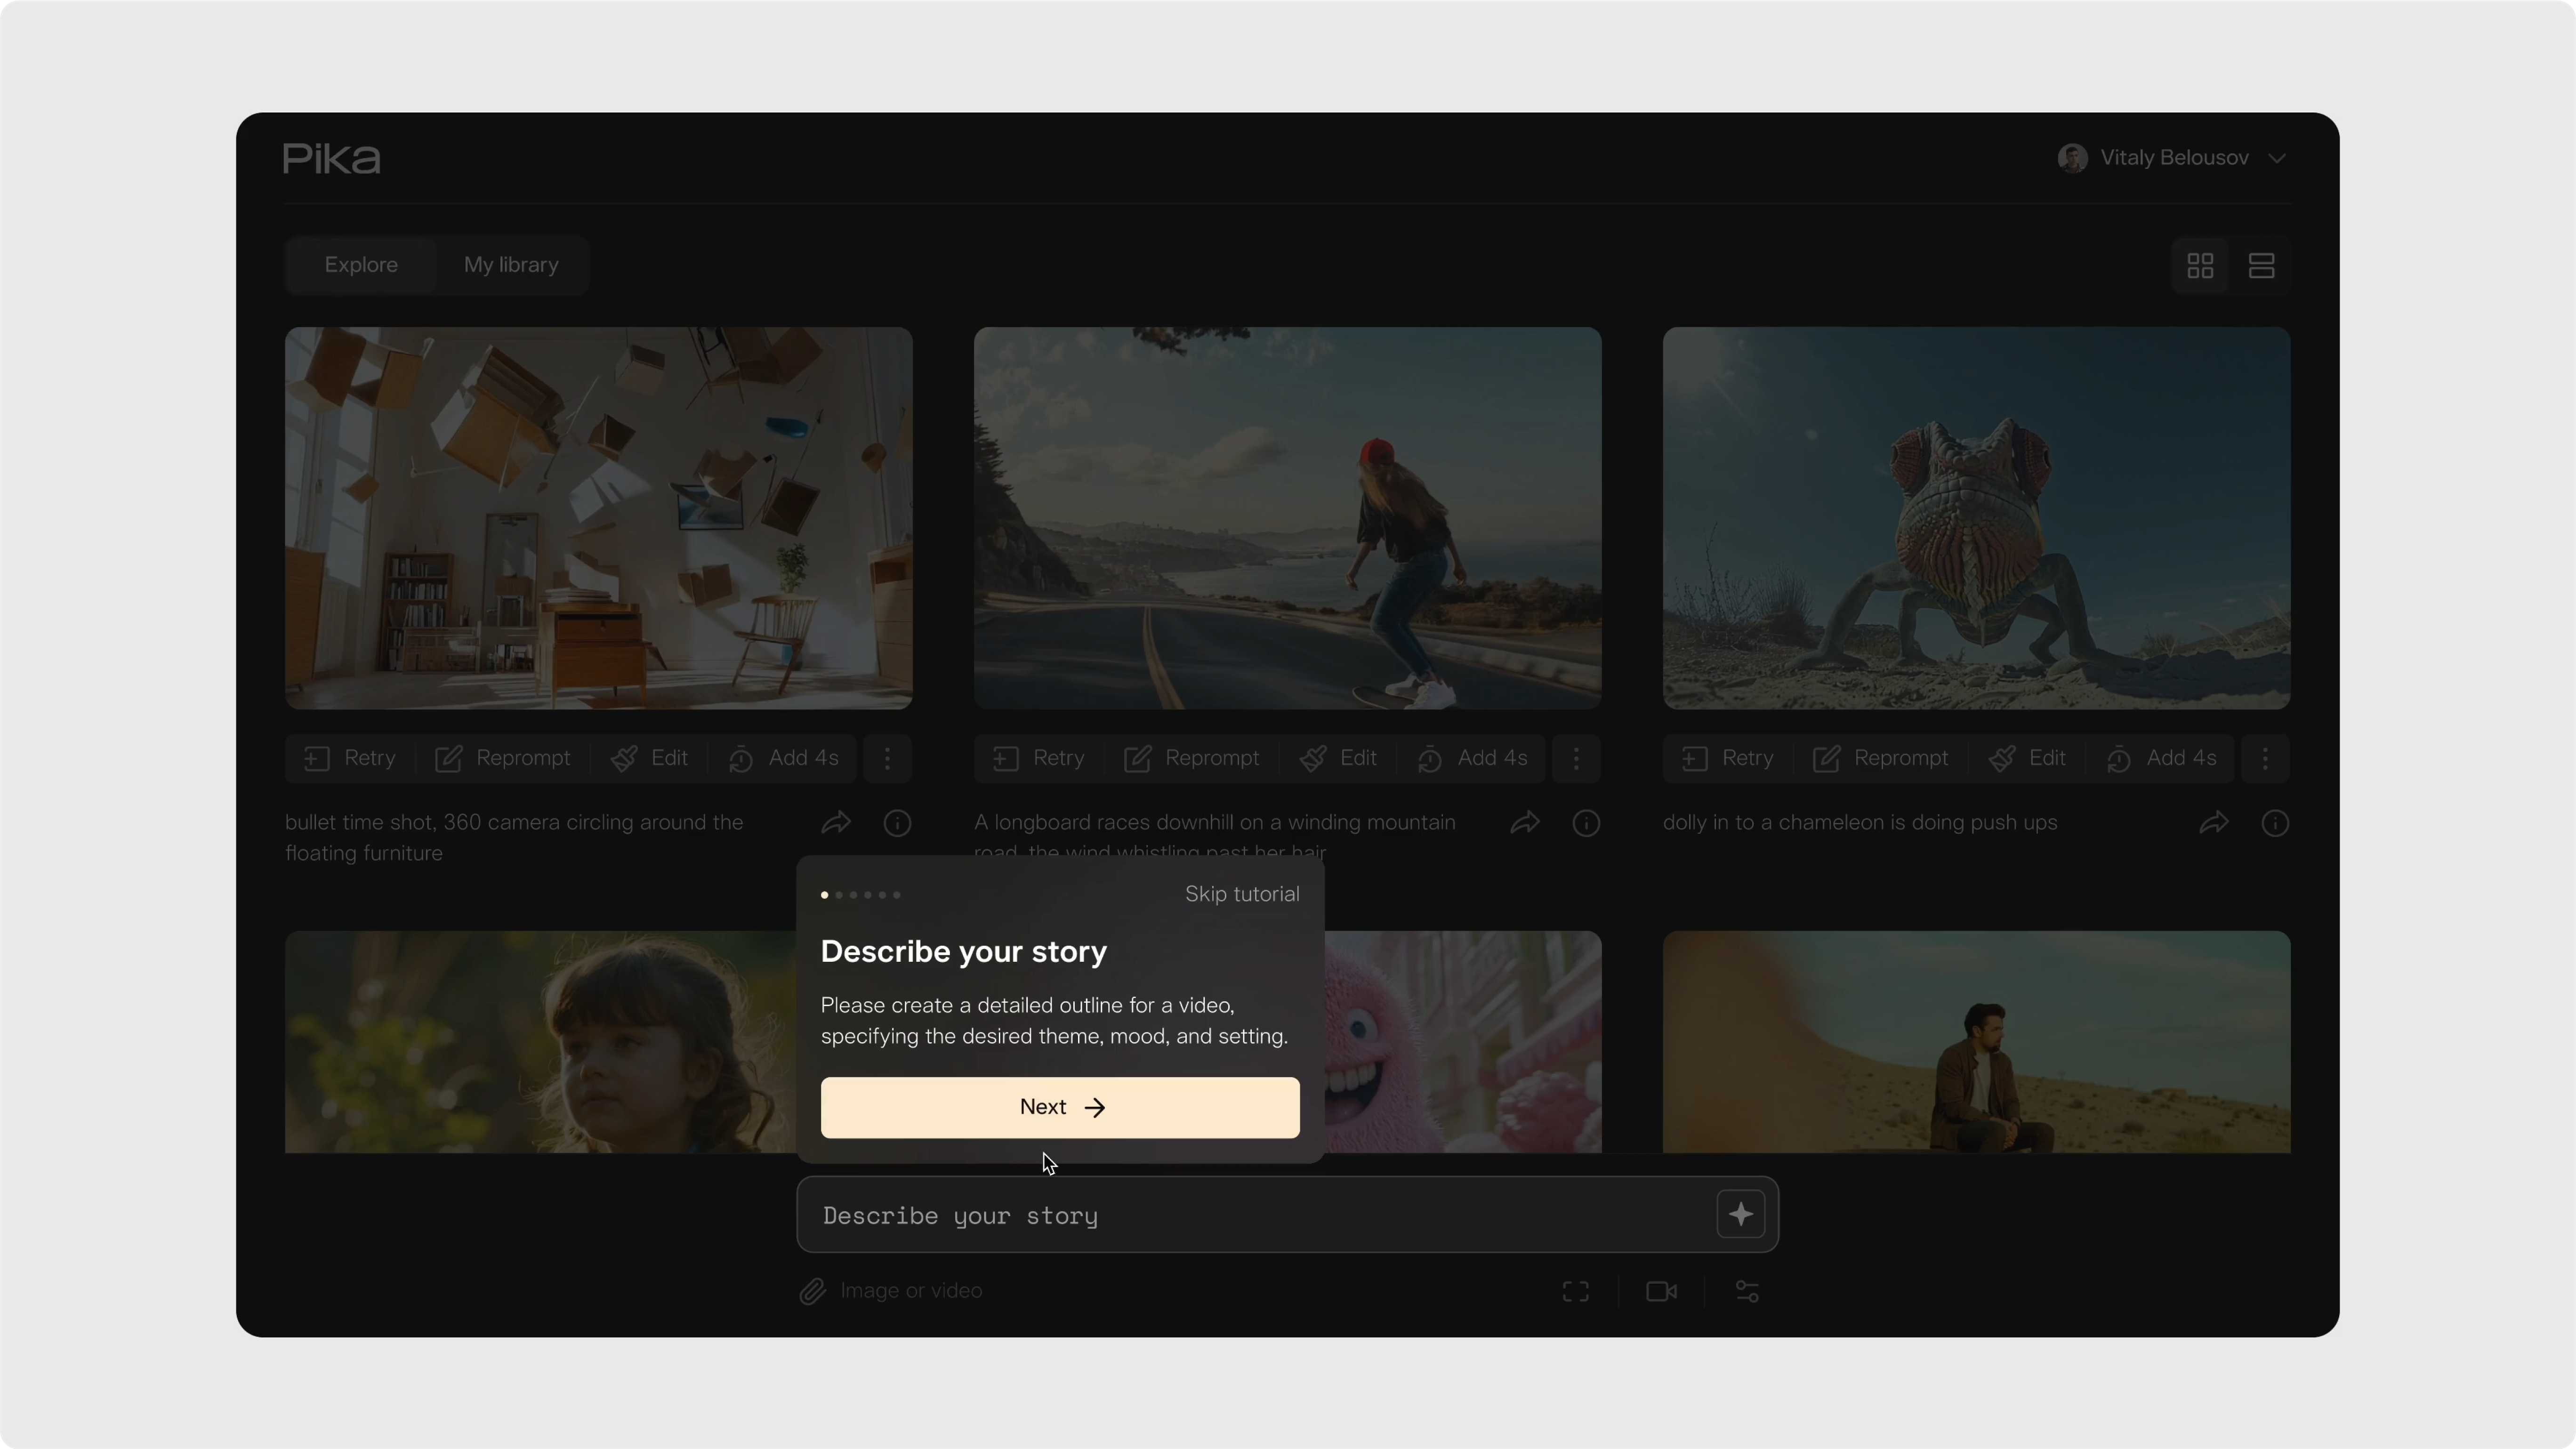Open the pink furry monster video thumbnail
2576x1449 pixels.
pos(1463,1042)
